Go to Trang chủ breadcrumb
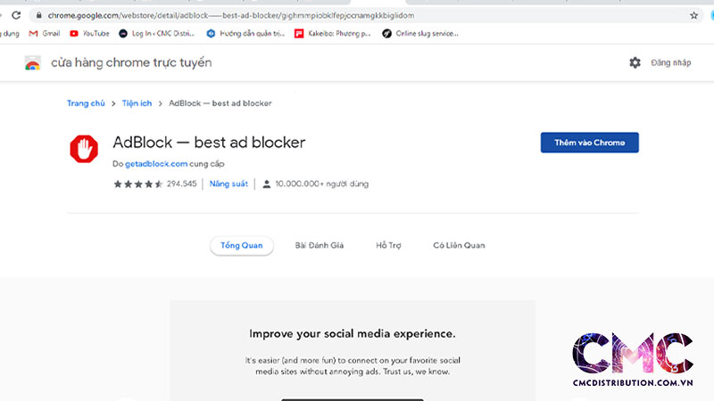 tap(86, 103)
